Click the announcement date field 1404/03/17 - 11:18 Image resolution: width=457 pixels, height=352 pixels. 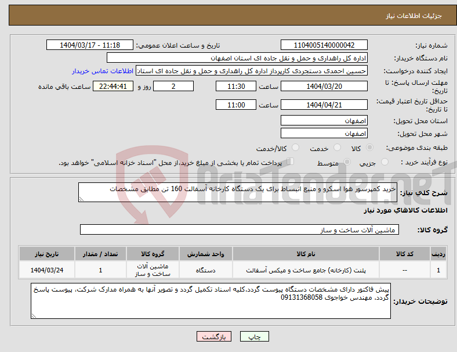90,45
